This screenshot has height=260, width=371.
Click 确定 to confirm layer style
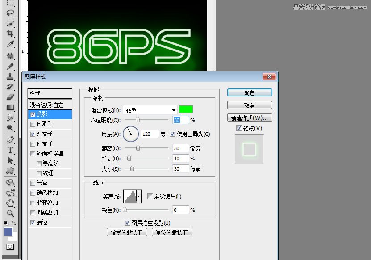point(250,92)
